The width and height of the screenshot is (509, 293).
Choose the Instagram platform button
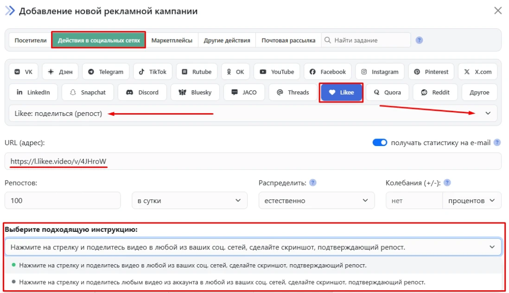(x=380, y=72)
